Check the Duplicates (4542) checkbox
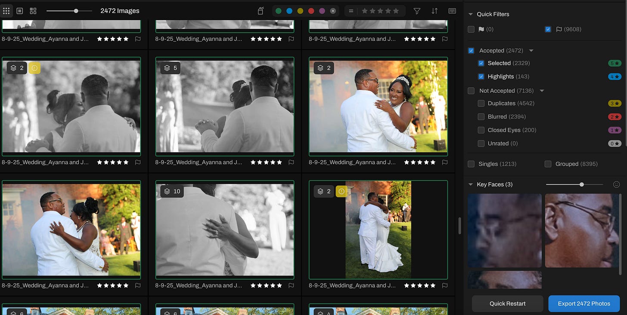The width and height of the screenshot is (627, 315). [481, 103]
